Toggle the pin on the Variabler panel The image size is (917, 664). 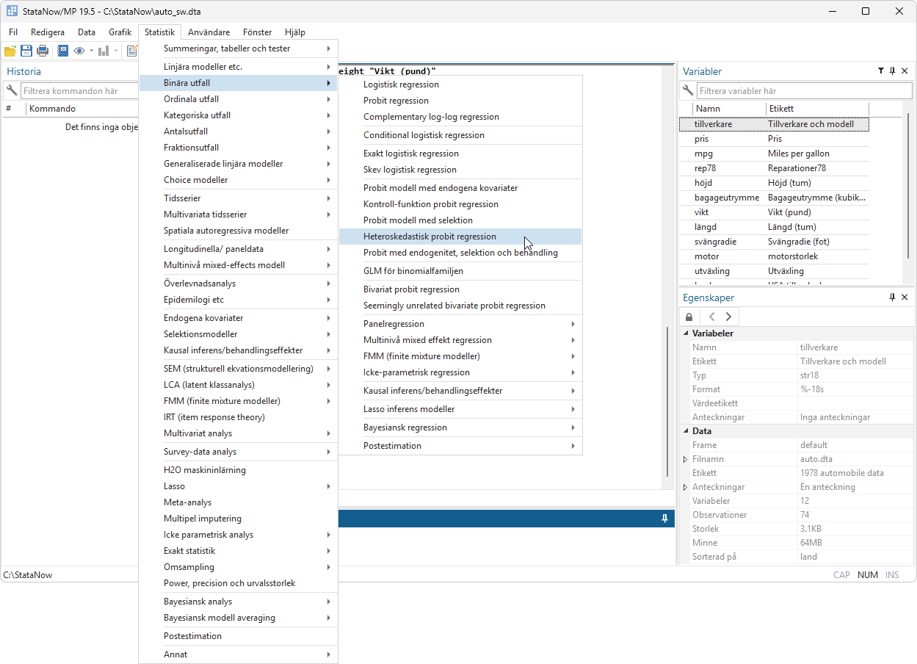892,71
